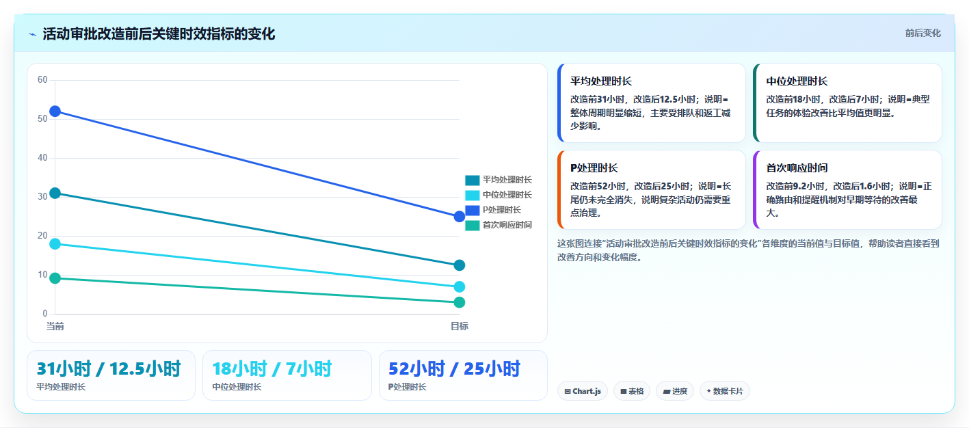Select the P处理时长 data point at 目标
This screenshot has width=969, height=428.
pyautogui.click(x=460, y=217)
